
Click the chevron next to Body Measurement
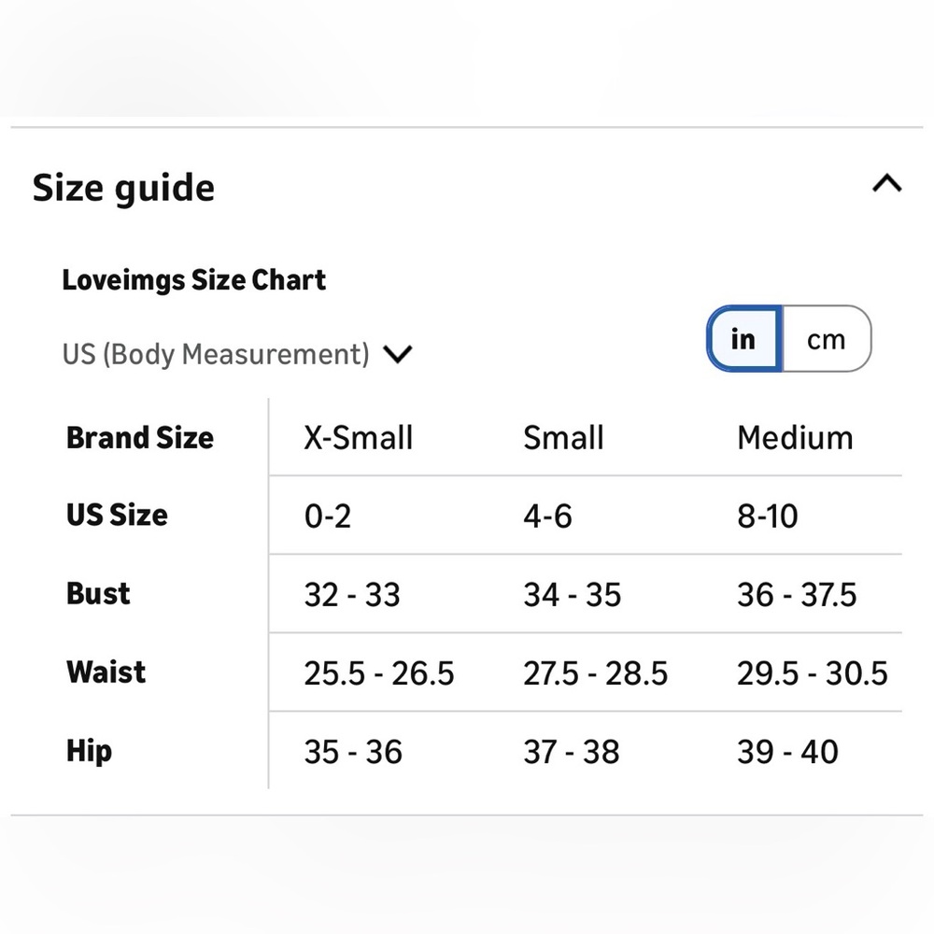pos(397,354)
